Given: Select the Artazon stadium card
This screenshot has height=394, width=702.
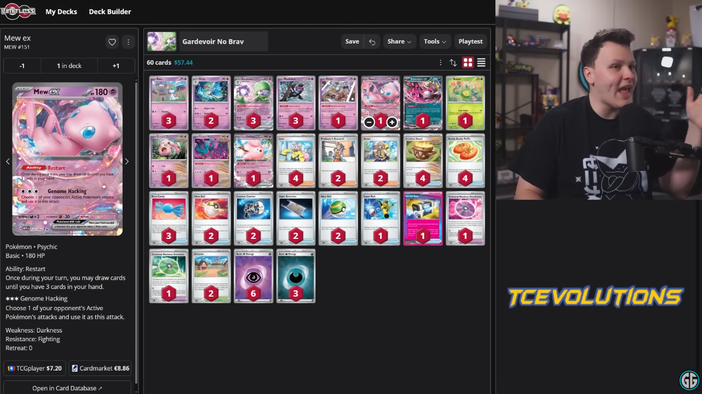Looking at the screenshot, I should 211,276.
